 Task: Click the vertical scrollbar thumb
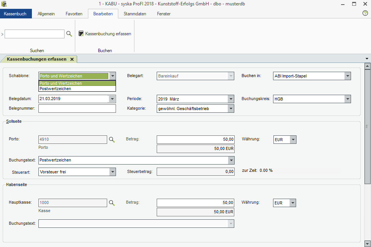click(x=368, y=127)
